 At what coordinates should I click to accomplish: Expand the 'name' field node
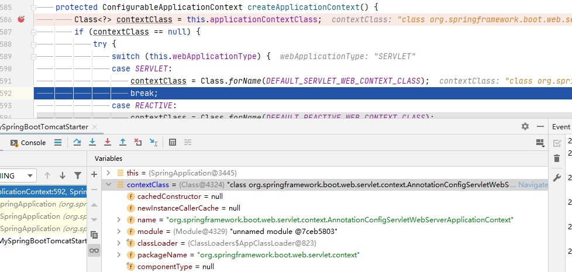(119, 220)
